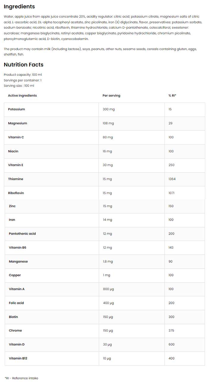Click the Vitamin D 600 value
Image resolution: width=210 pixels, height=384 pixels.
tap(171, 345)
